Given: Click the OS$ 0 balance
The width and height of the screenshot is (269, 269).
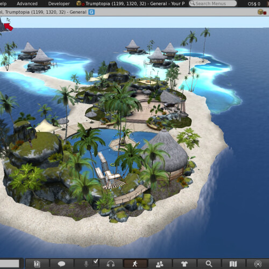Looking at the screenshot, I should coord(254,4).
